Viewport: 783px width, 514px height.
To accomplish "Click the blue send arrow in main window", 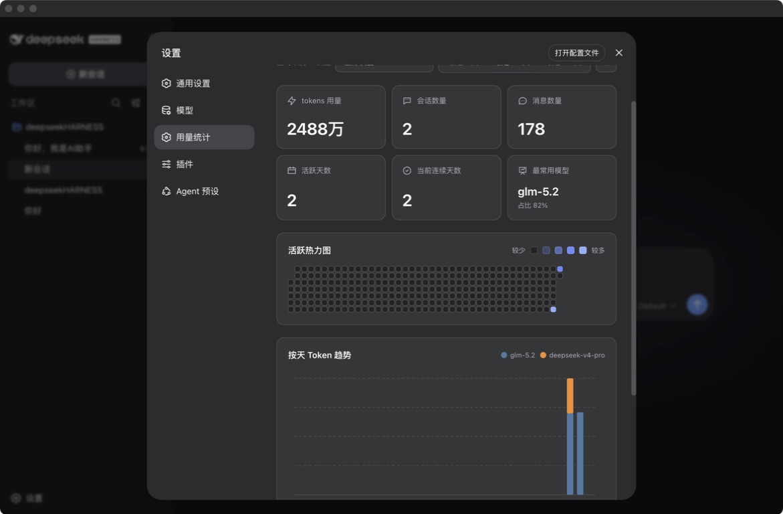I will click(697, 304).
